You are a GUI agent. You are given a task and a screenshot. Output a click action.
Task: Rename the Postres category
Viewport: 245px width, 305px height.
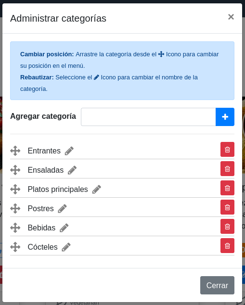point(62,209)
